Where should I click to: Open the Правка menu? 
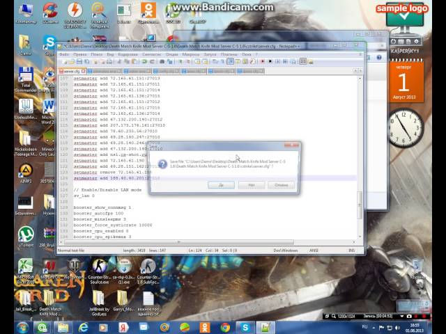[80, 54]
